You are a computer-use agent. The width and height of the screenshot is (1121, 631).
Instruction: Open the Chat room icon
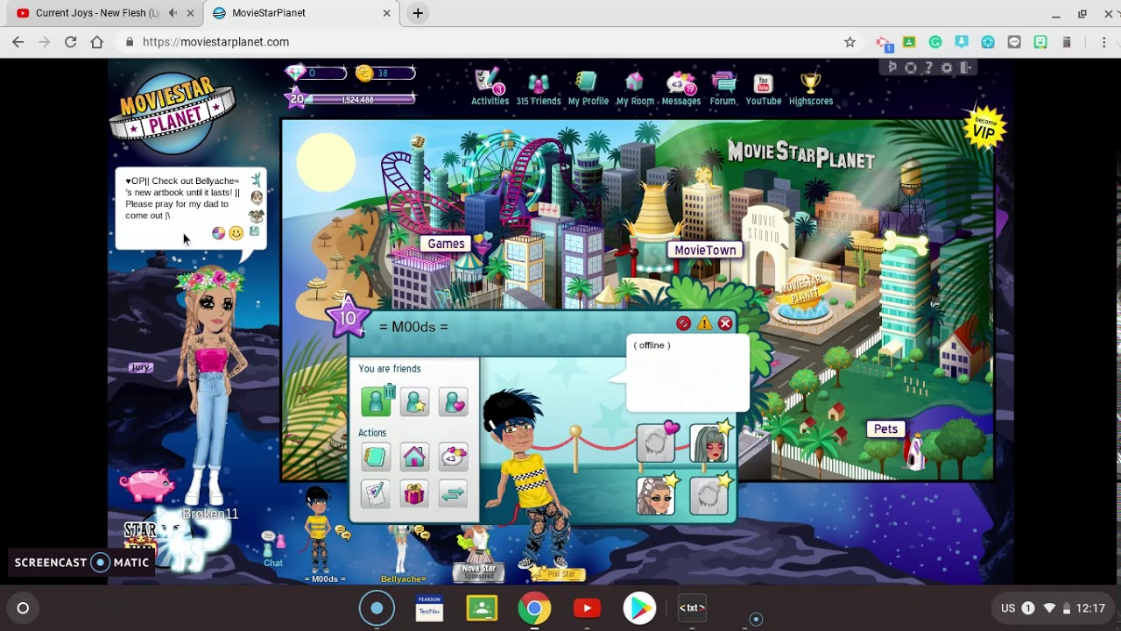coord(273,549)
